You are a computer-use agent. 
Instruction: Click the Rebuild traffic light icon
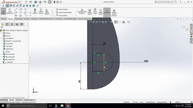[x=55, y=2]
